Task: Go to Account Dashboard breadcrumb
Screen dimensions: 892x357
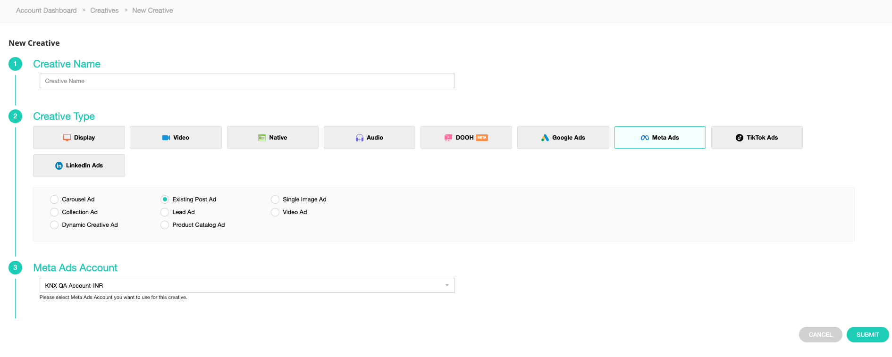Action: tap(46, 10)
